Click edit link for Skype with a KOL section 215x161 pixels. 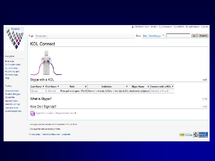pyautogui.click(x=205, y=80)
